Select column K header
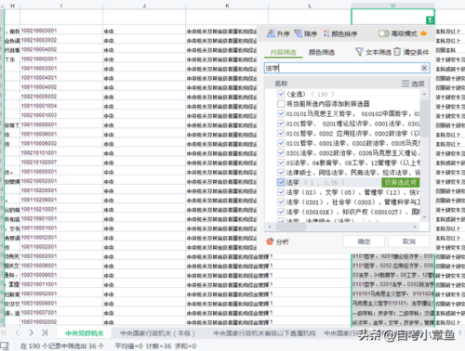This screenshot has height=351, width=465. click(227, 6)
